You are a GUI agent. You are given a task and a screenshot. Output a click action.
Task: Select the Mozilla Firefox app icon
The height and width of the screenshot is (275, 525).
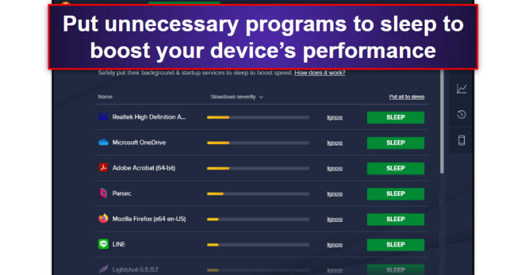103,218
